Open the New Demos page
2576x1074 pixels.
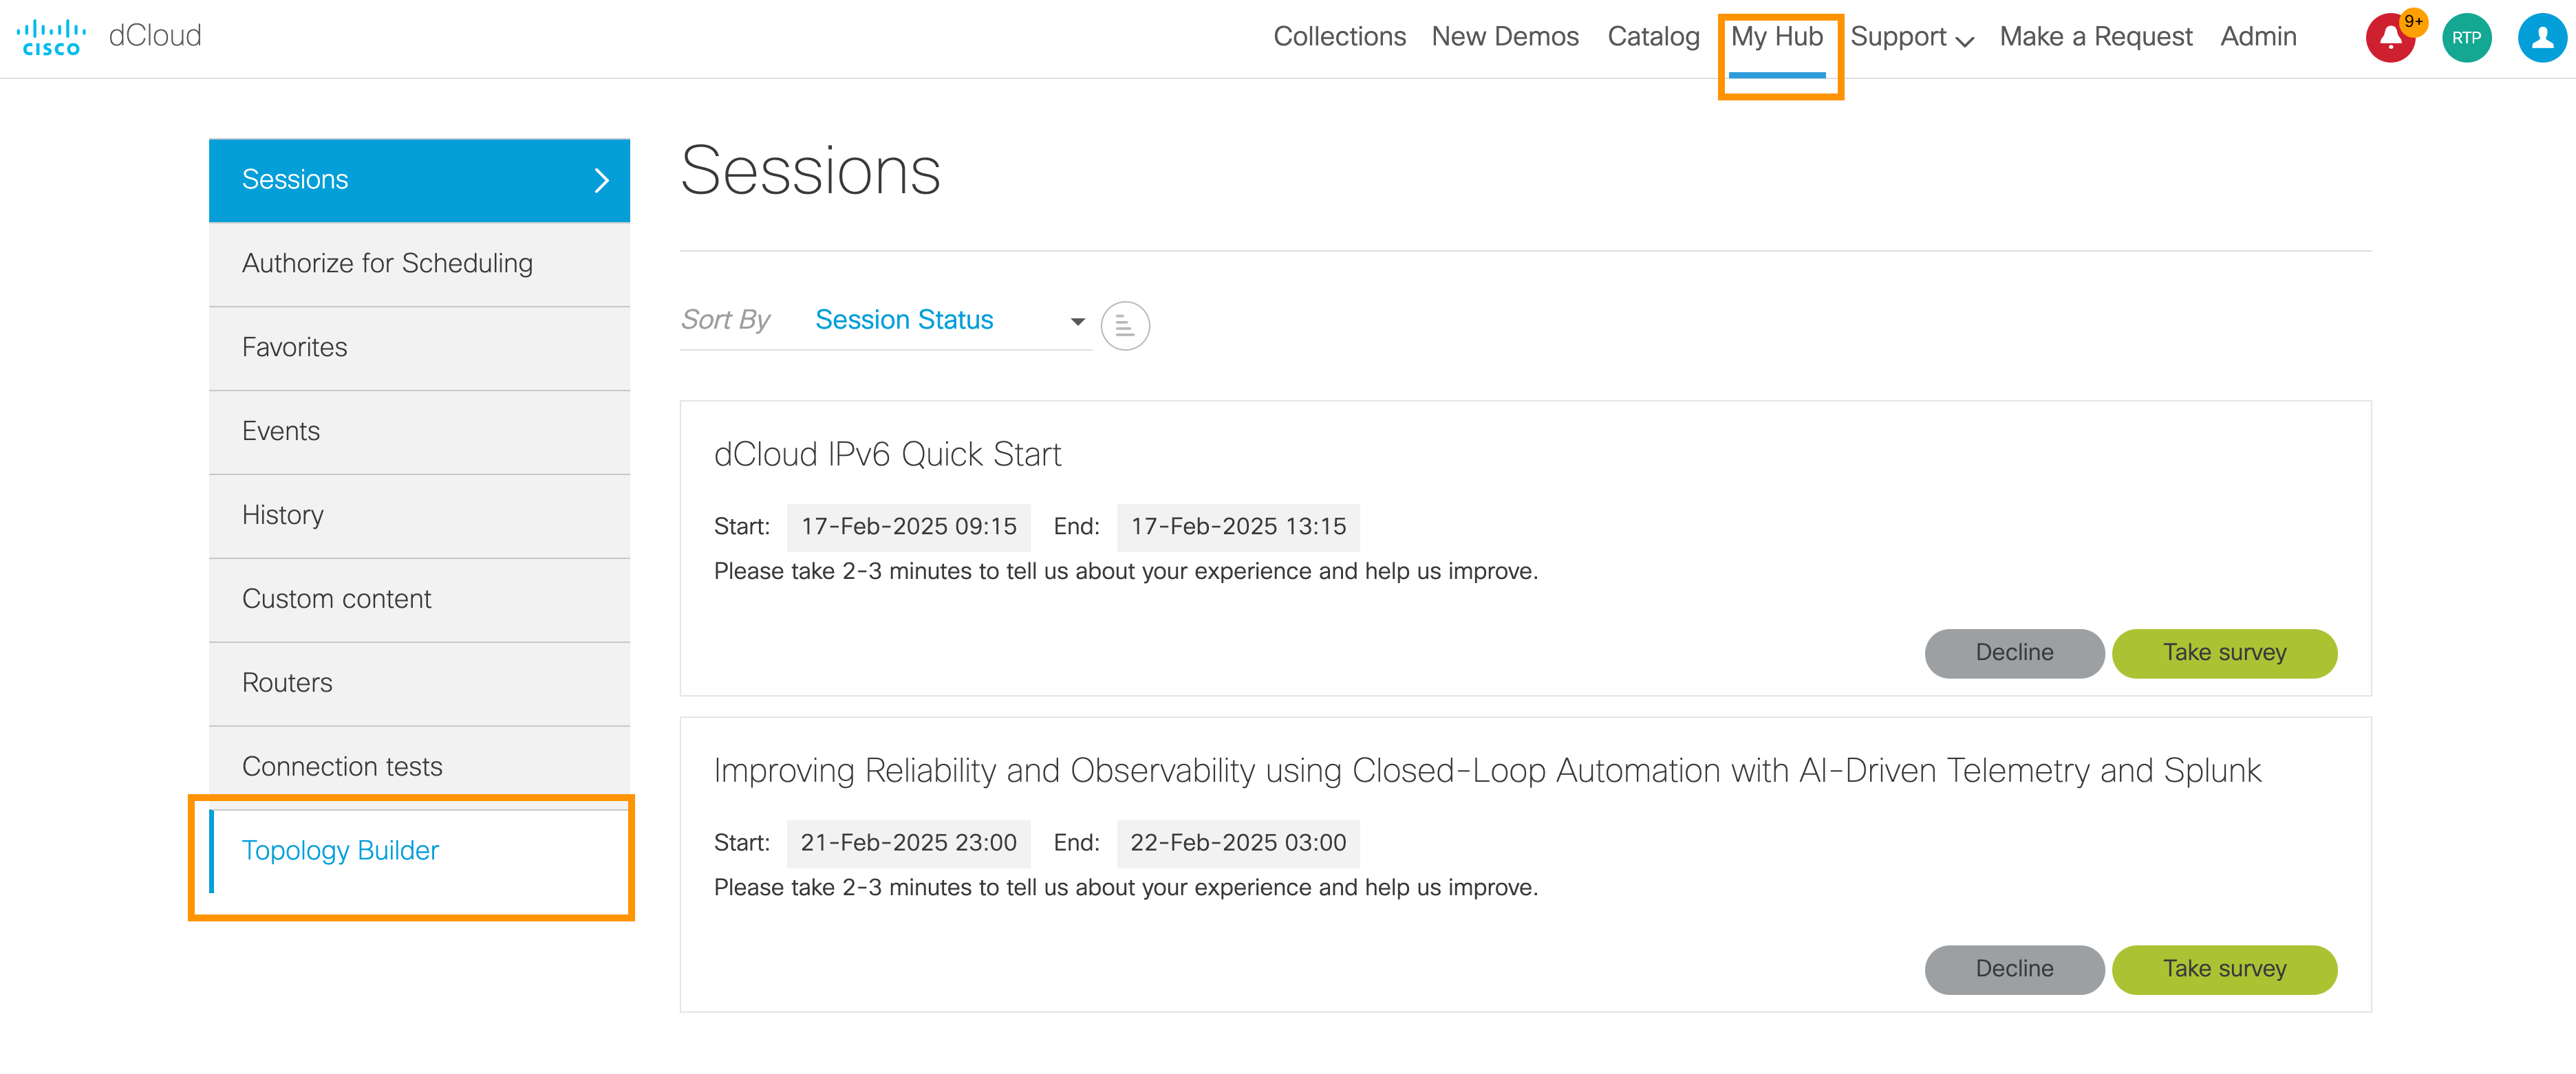[x=1505, y=37]
